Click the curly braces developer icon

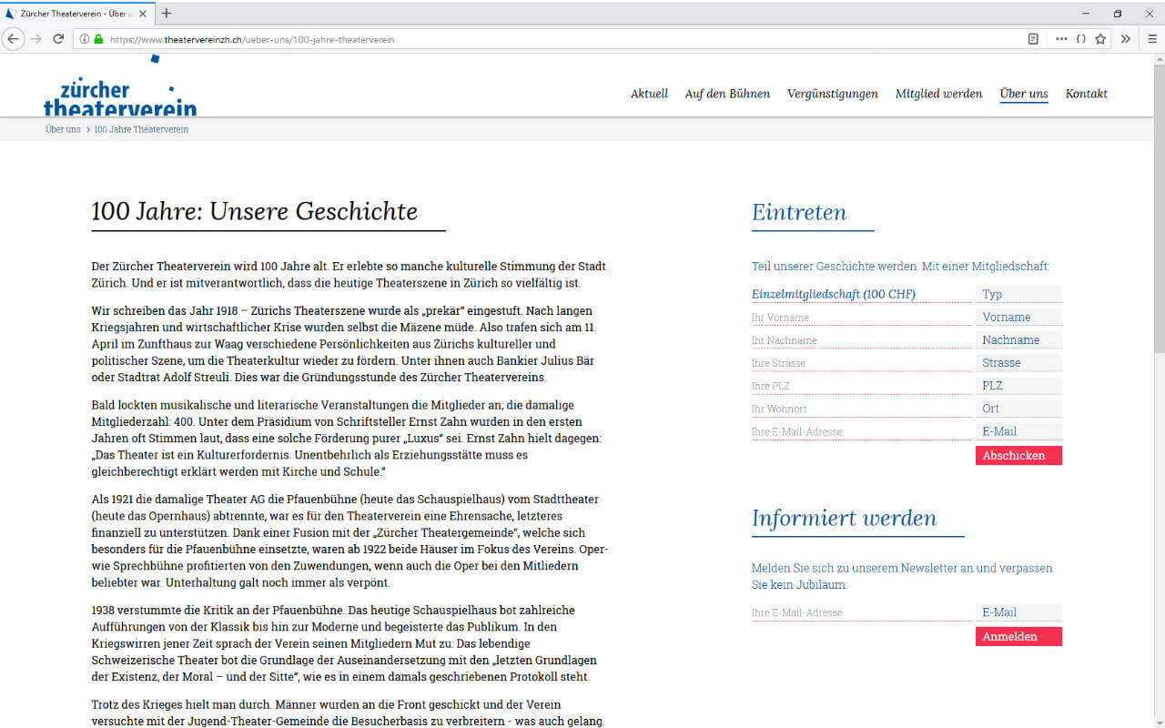(1081, 39)
